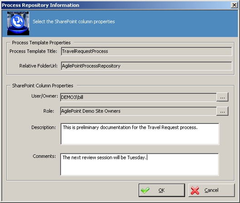Focus the User/Owner field showing DEMO3\bill

[x=138, y=97]
